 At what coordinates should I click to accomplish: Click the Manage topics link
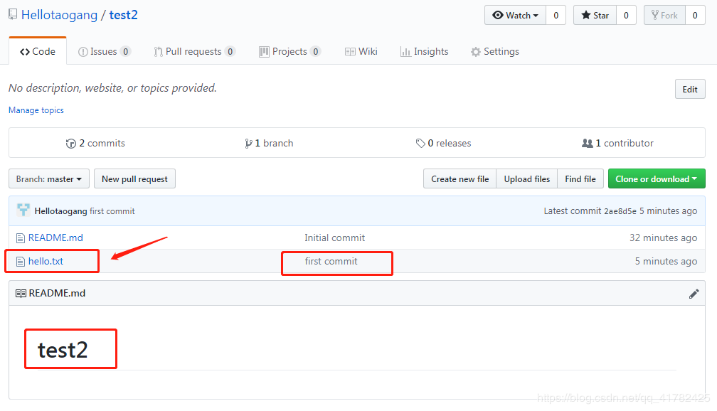pyautogui.click(x=36, y=110)
